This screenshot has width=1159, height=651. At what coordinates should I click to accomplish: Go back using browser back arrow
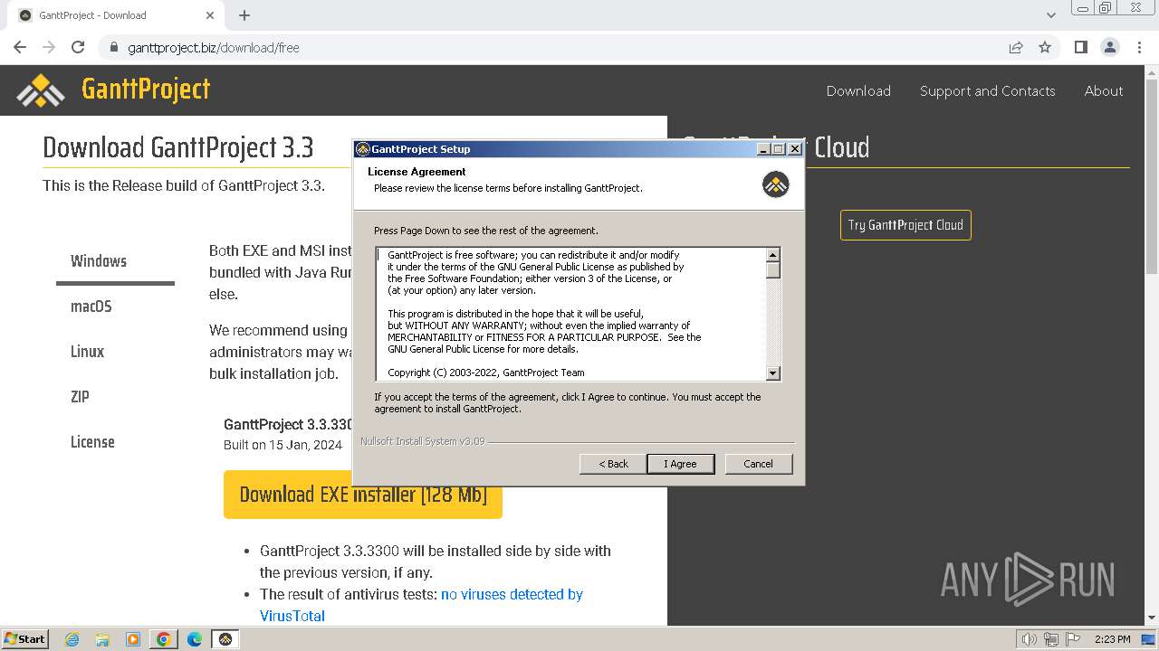20,47
